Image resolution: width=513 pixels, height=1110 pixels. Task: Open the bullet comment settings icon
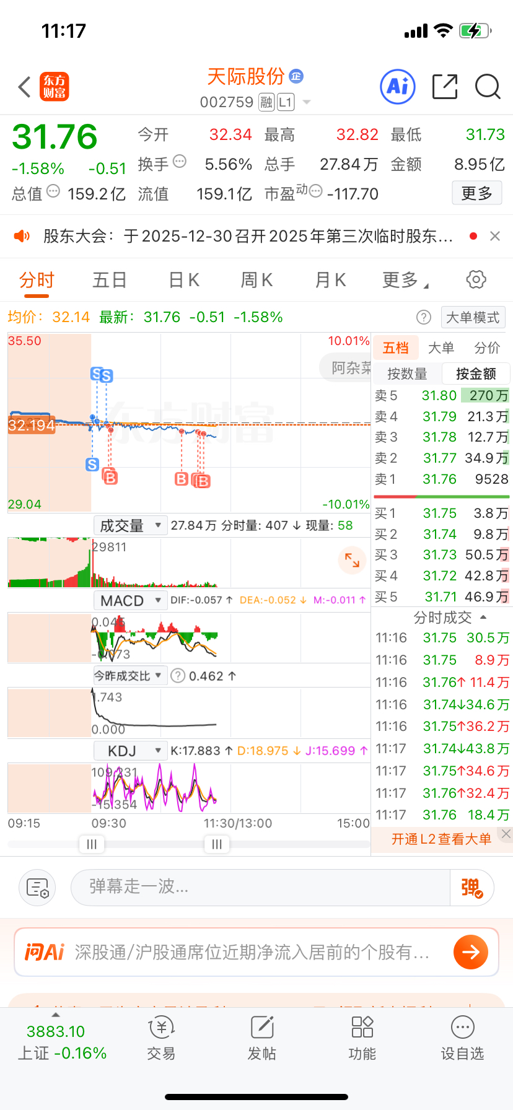click(37, 888)
